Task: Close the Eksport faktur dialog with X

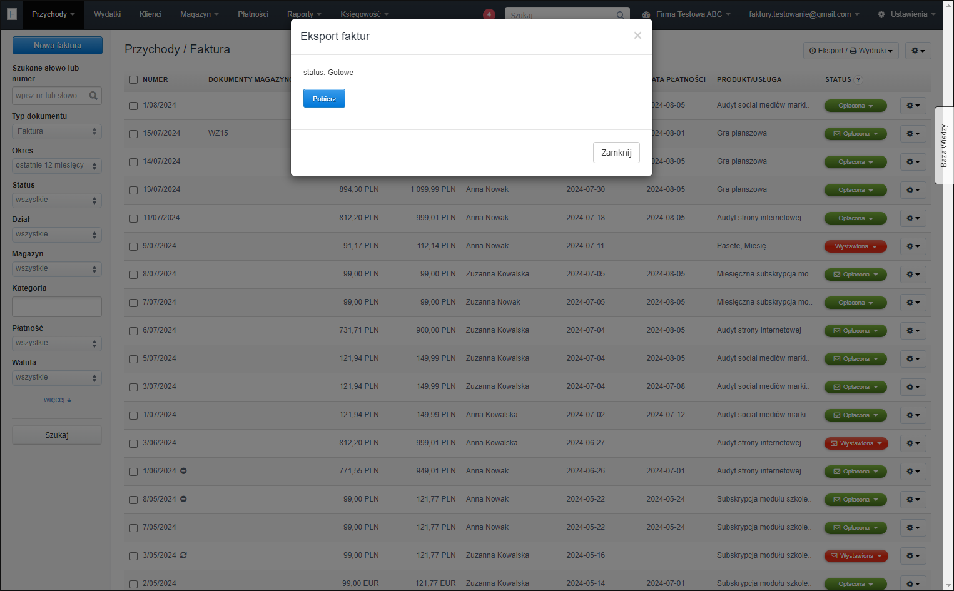Action: click(x=637, y=36)
